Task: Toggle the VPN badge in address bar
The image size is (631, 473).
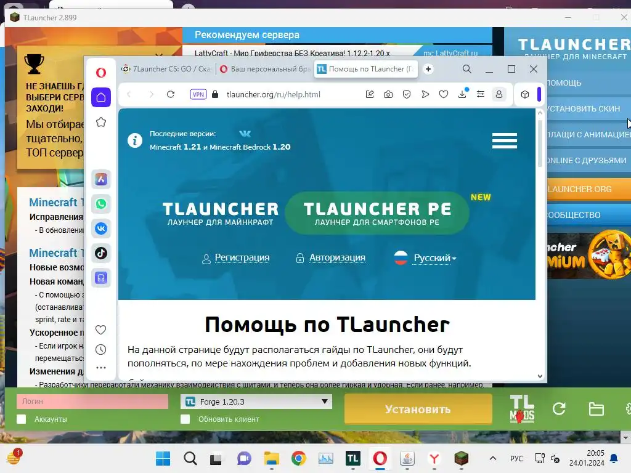Action: 198,94
